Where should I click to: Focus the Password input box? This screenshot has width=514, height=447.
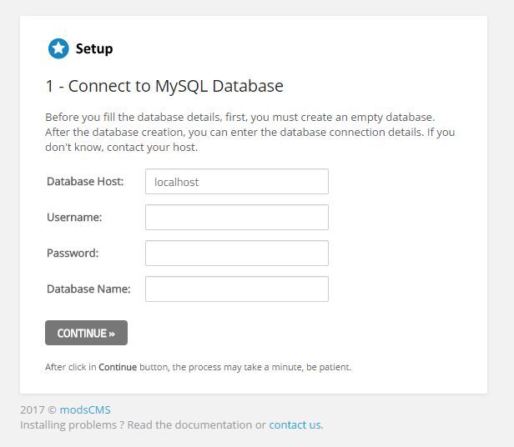237,254
